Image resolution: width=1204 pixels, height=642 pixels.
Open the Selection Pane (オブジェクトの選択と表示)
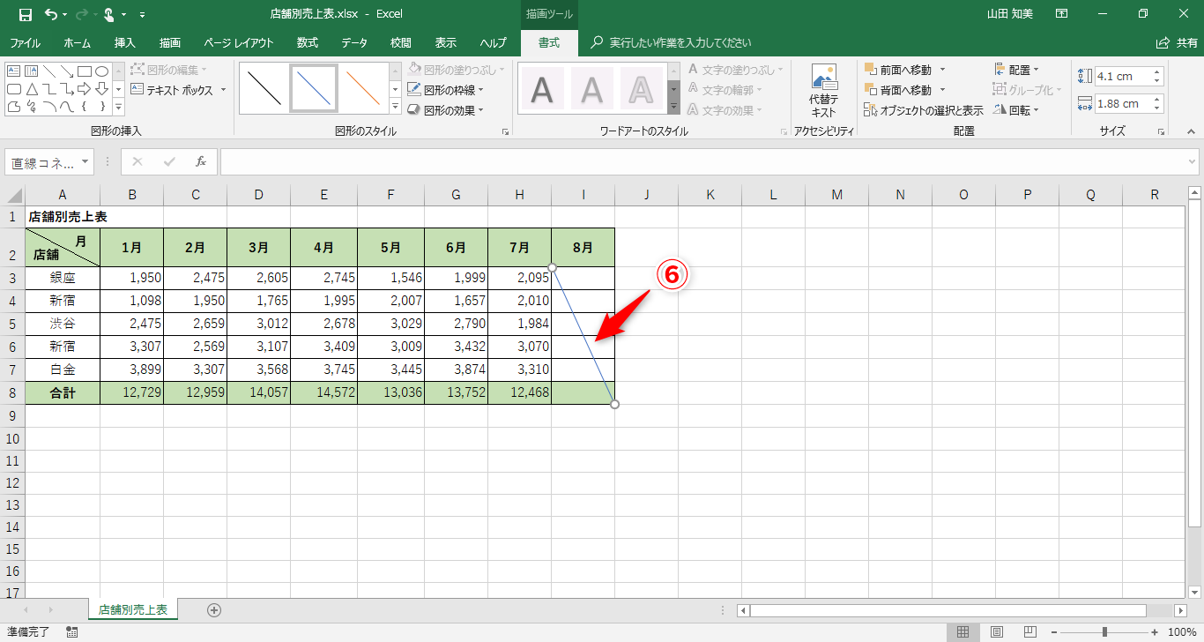923,110
